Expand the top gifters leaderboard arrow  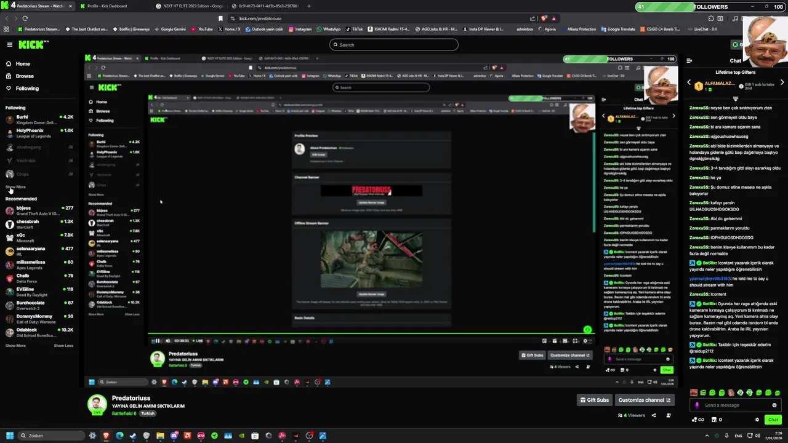(735, 98)
